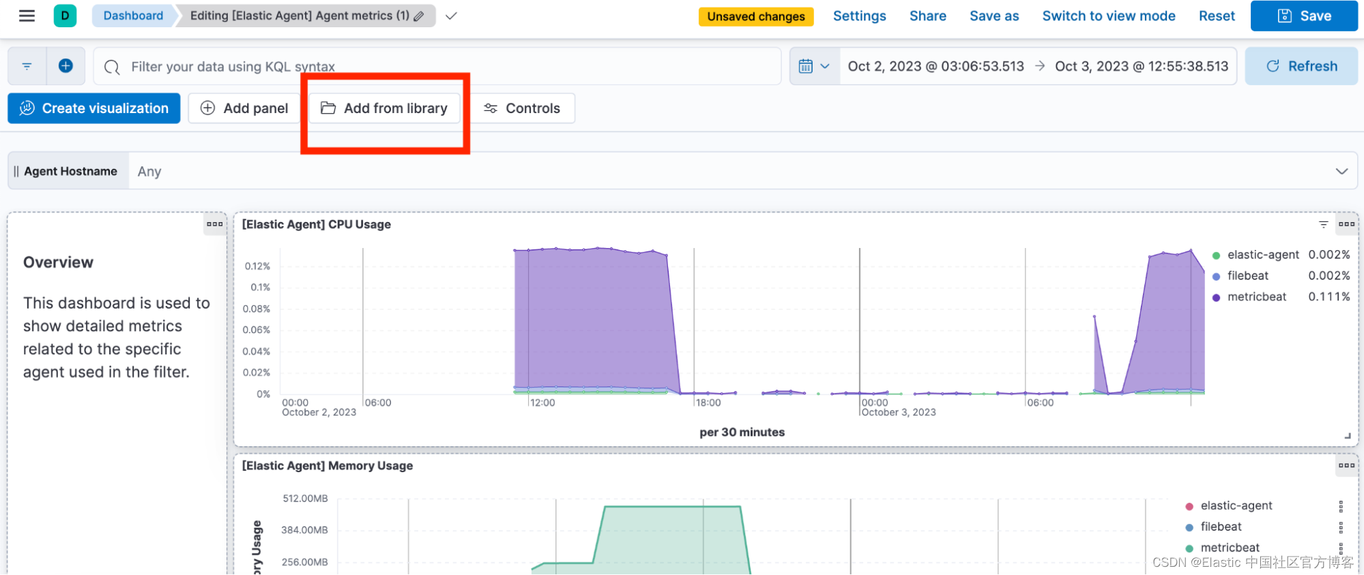The height and width of the screenshot is (575, 1364).
Task: Save the dashboard
Action: [x=1303, y=16]
